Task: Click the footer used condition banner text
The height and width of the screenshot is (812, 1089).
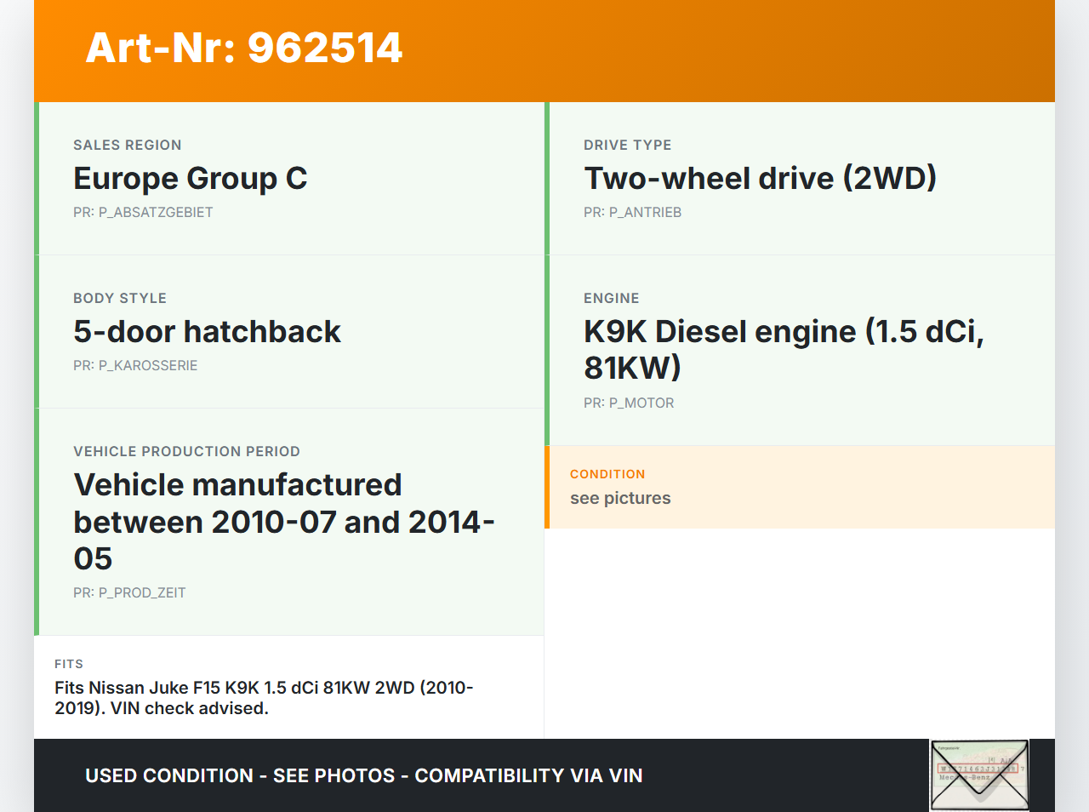Action: point(363,776)
